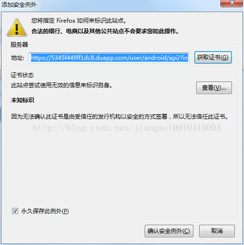Click the 永久保存此例外(P) checkbox label
The image size is (244, 245).
pyautogui.click(x=45, y=211)
